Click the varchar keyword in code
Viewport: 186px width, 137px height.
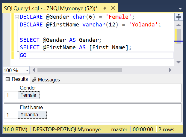point(94,25)
